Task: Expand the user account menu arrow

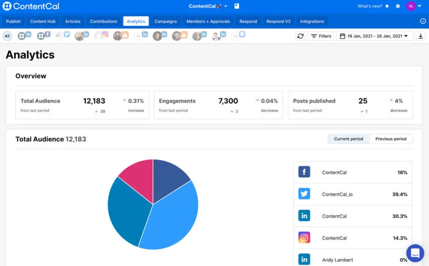Action: (419, 6)
